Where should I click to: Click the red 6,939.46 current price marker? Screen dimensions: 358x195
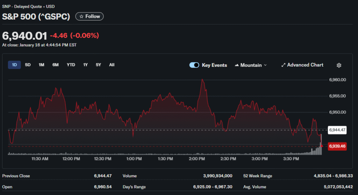337,146
